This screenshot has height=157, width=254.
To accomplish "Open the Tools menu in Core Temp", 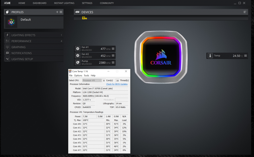I will (86, 75).
